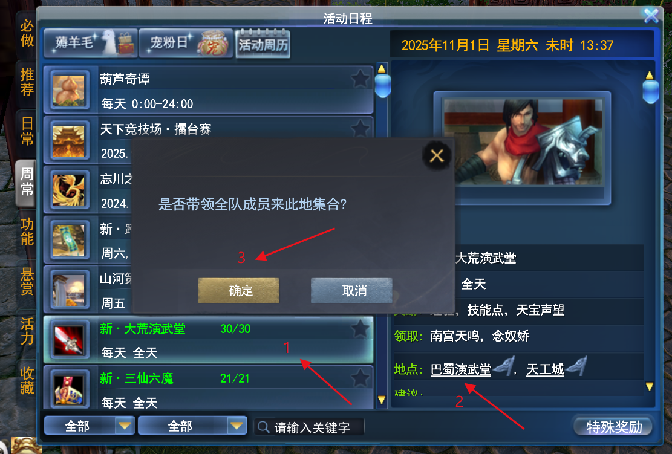Screen dimensions: 672x454
Task: Click the 葫芦奇谭 gourd activity icon
Action: [69, 91]
